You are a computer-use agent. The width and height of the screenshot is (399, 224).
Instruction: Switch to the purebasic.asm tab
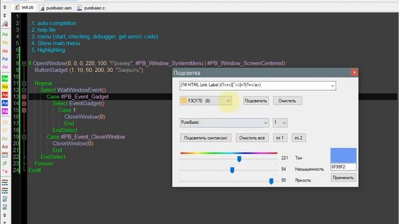pyautogui.click(x=55, y=8)
